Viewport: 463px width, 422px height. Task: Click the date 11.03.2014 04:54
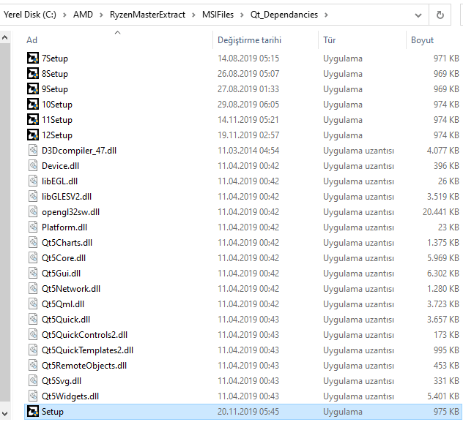(x=248, y=151)
